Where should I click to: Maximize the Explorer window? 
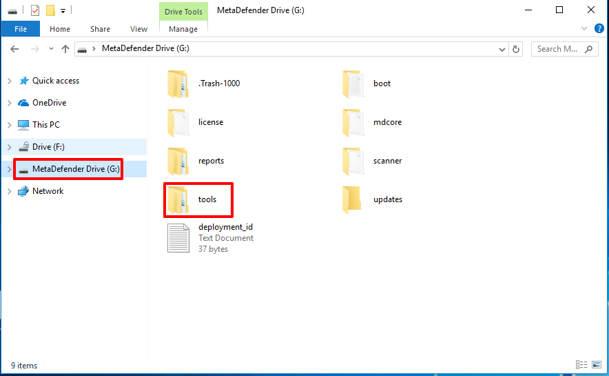559,10
